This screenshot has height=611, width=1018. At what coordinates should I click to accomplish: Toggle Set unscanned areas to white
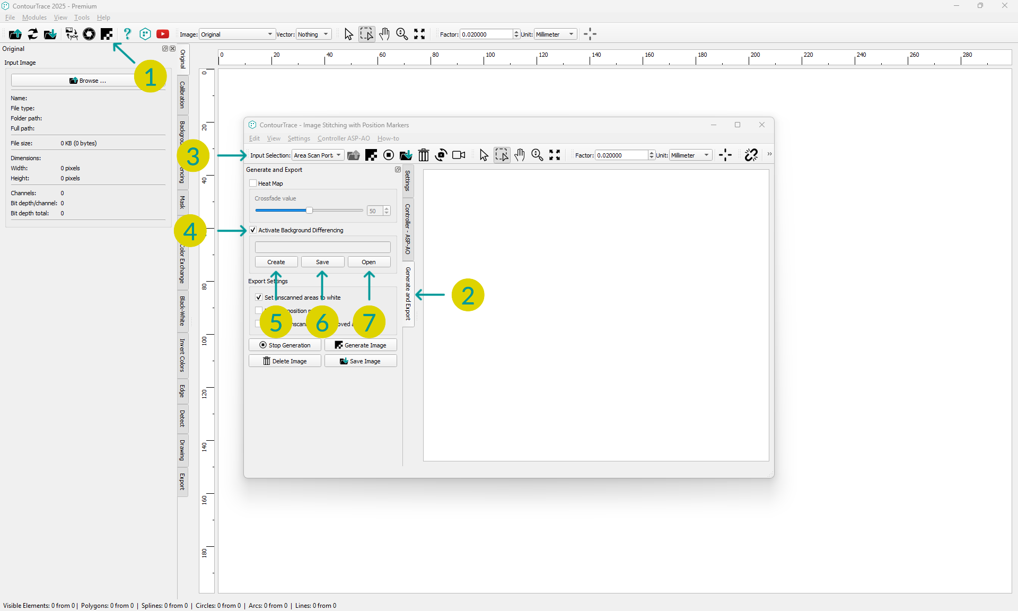[x=259, y=297]
